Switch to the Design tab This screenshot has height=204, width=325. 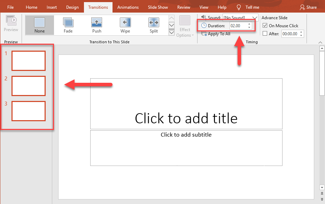click(x=72, y=7)
